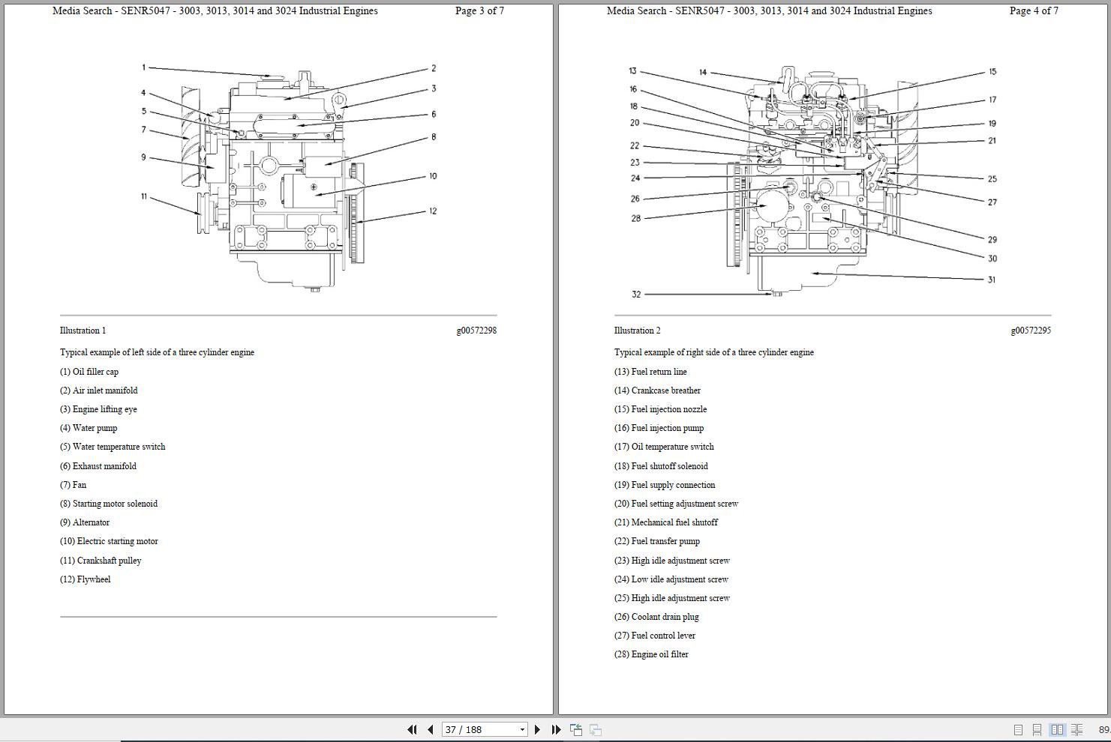
Task: Open the page number dropdown list
Action: [x=521, y=729]
